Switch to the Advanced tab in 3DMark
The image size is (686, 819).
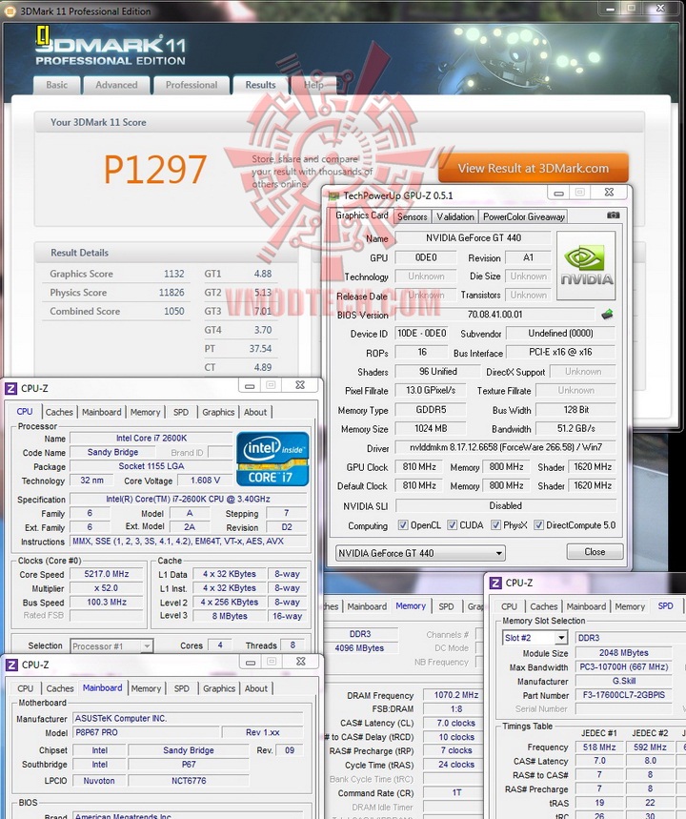tap(116, 85)
